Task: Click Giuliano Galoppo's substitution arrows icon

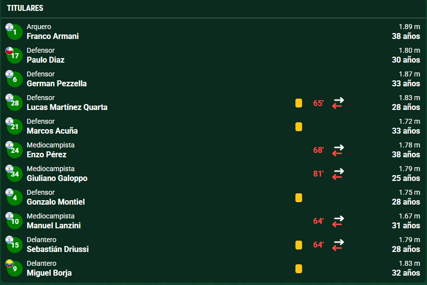Action: [x=338, y=174]
